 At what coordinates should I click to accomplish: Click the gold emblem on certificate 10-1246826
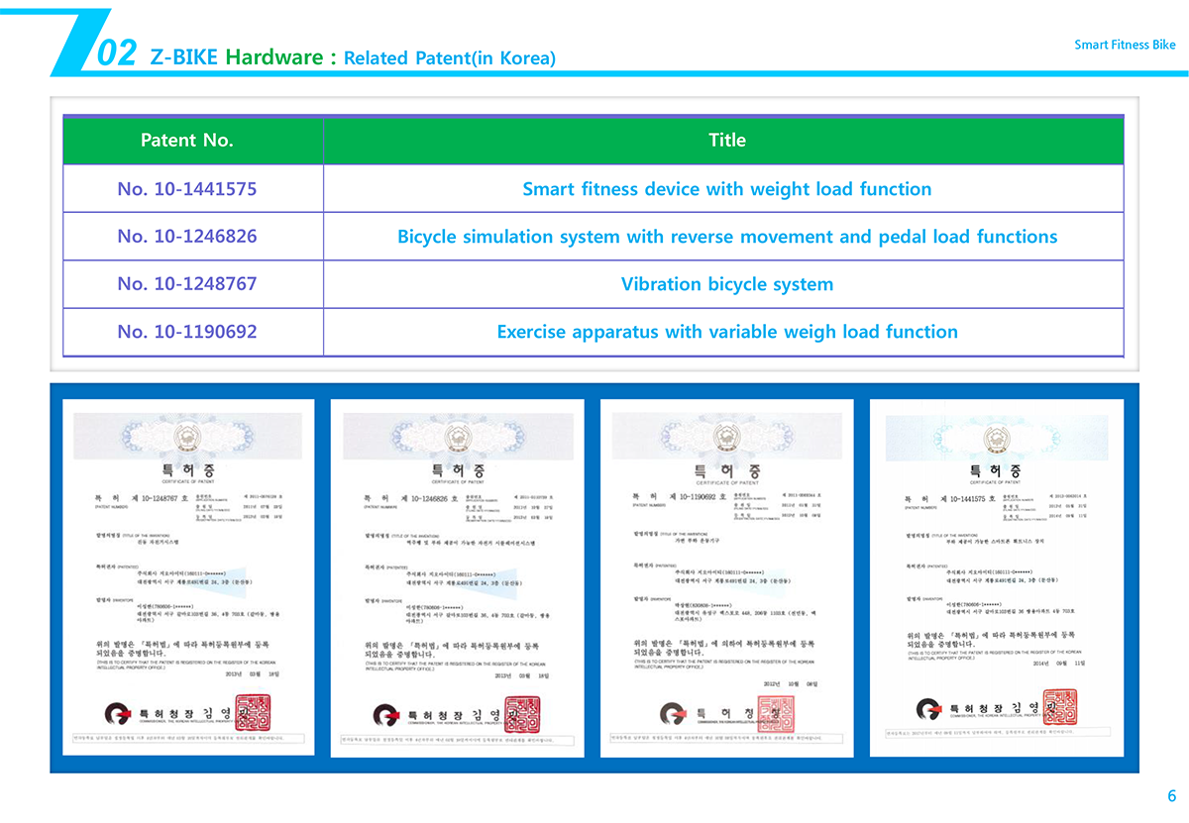coord(458,439)
